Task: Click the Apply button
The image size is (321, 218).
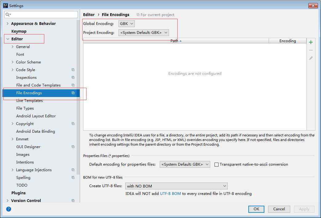Action: click(304, 209)
